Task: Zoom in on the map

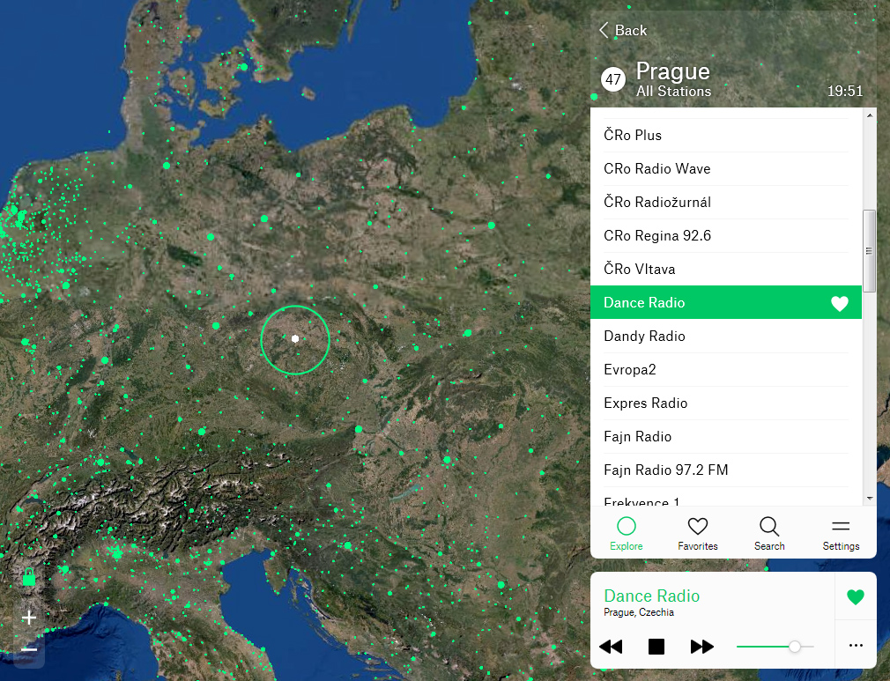Action: pos(29,618)
